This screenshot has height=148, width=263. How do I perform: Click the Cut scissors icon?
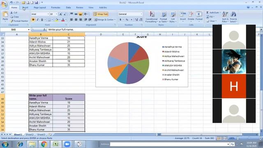(12, 13)
